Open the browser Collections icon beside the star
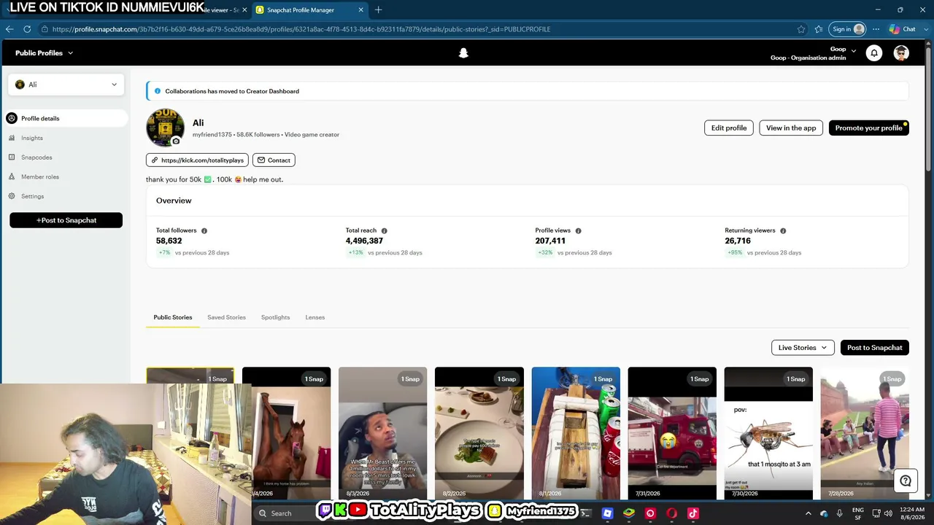 coord(819,29)
